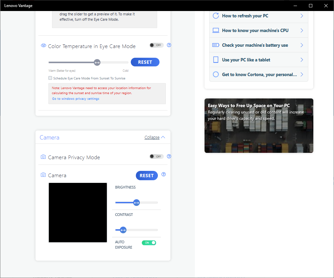Click the eye icon beside Color Temperature
334x278 pixels.
(43, 45)
